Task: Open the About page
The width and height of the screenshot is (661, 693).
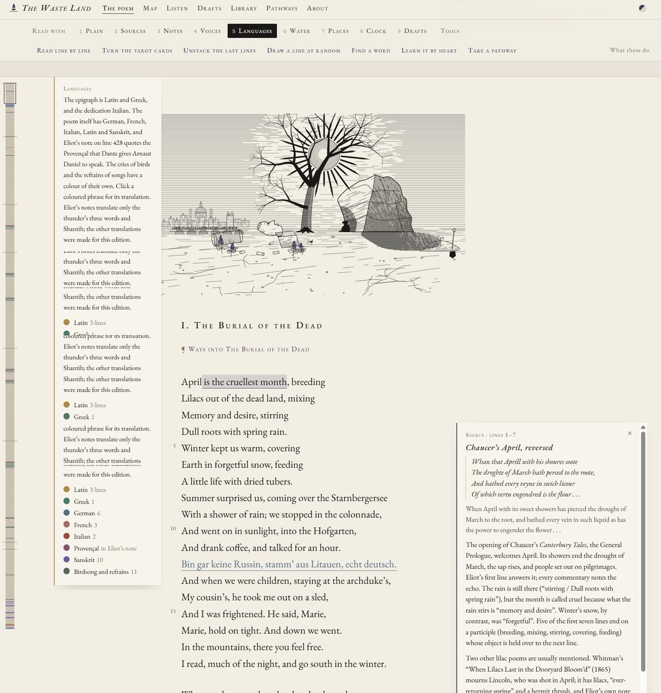Action: coord(317,8)
